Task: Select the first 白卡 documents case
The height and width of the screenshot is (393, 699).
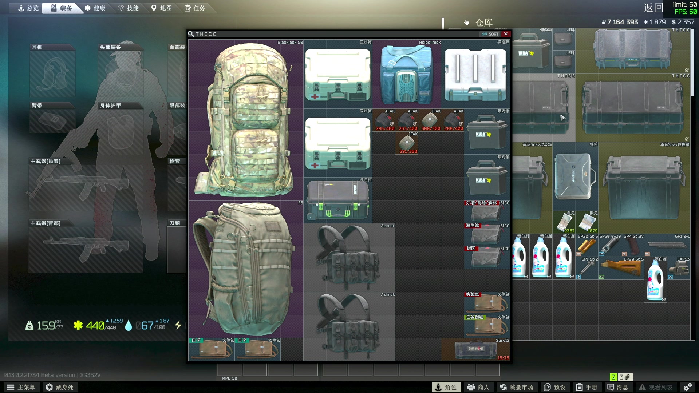Action: (x=212, y=349)
